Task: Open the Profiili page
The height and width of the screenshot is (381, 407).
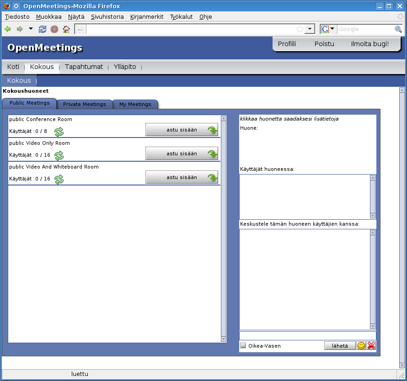Action: coord(287,44)
